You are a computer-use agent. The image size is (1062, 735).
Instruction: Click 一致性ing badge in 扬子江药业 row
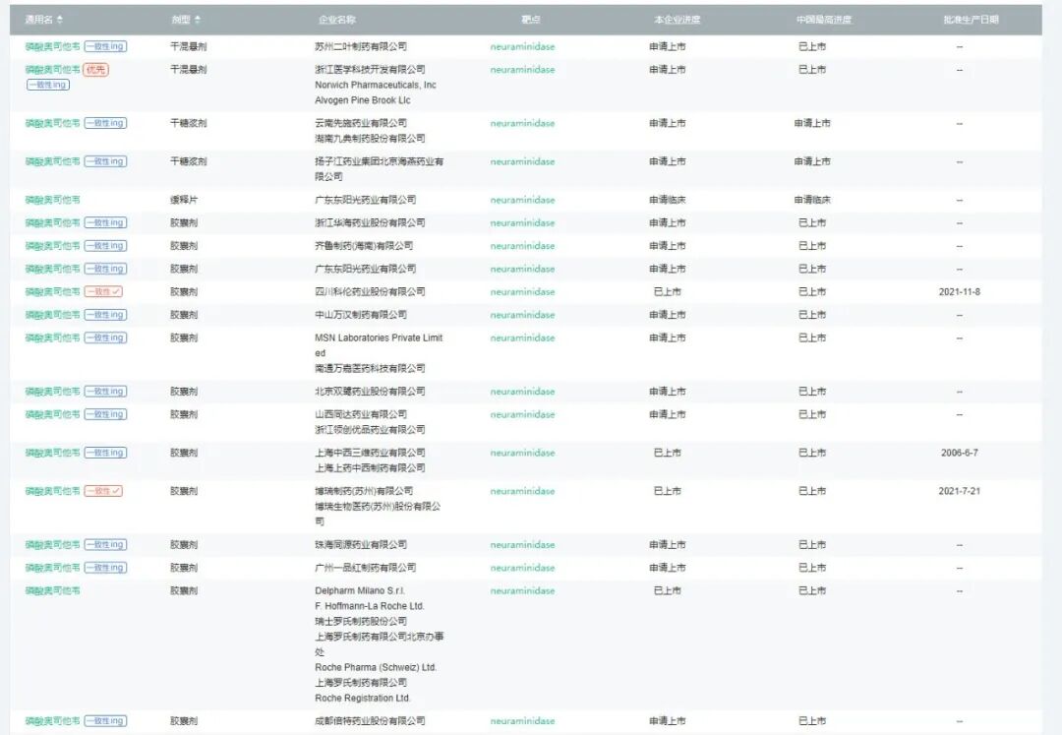(x=105, y=161)
